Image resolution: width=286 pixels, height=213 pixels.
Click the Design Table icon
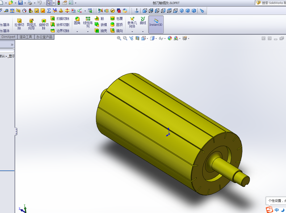90,11
